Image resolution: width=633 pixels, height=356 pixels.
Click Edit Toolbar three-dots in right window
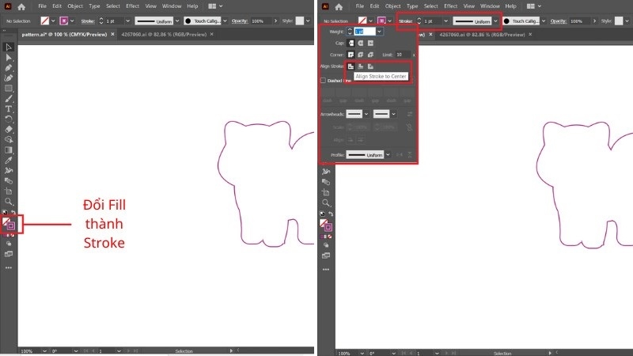pos(326,269)
